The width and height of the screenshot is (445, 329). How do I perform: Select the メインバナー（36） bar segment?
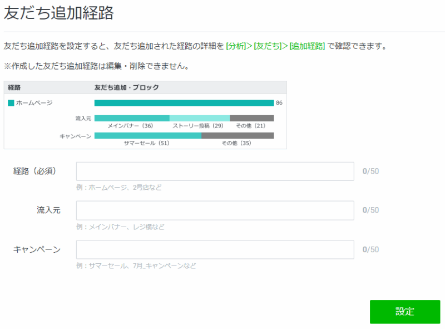tap(132, 118)
